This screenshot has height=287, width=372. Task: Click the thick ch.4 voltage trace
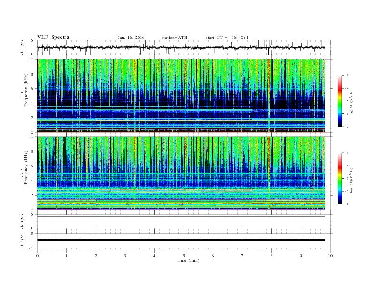tap(181, 240)
